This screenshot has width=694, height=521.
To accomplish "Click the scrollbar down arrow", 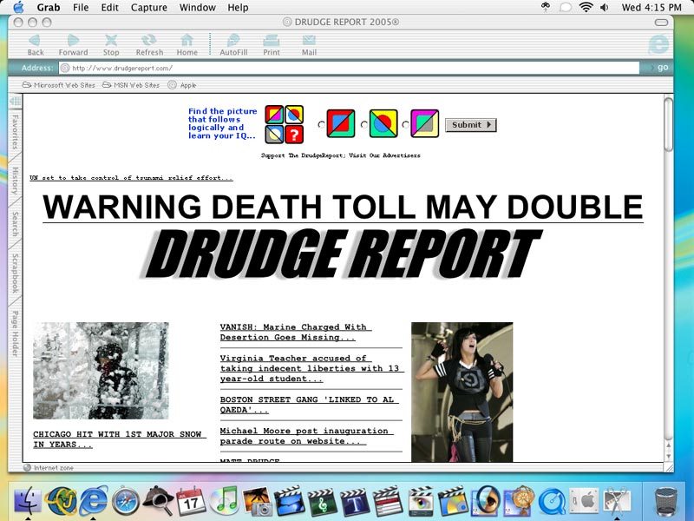I will 669,456.
